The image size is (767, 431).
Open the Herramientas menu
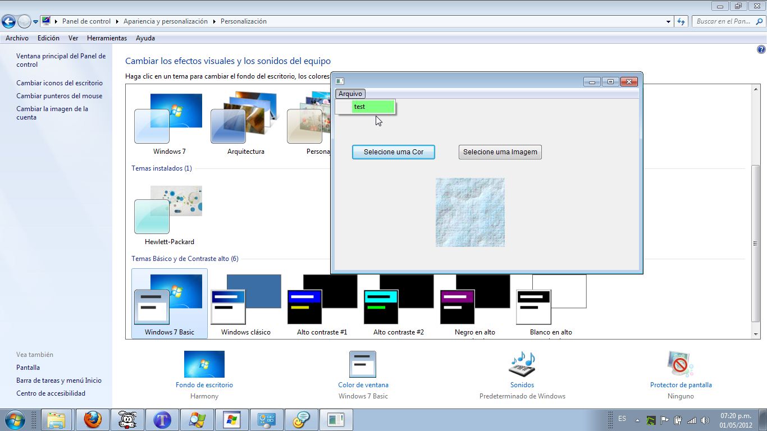[107, 38]
